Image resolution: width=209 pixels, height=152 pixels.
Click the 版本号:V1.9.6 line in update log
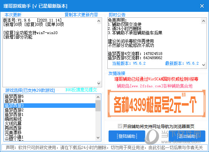[33, 20]
